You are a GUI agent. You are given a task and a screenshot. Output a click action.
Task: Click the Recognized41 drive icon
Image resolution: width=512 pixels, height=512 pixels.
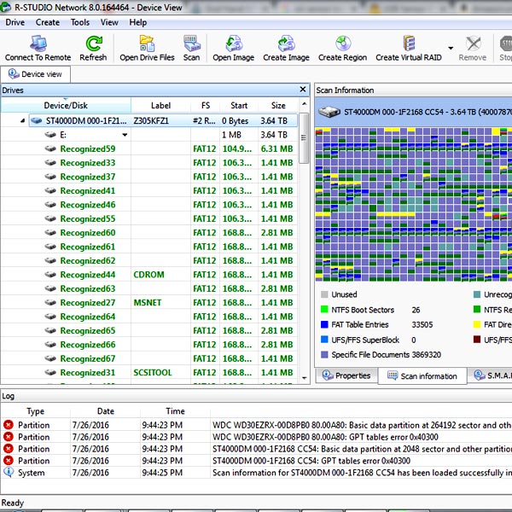pos(50,190)
